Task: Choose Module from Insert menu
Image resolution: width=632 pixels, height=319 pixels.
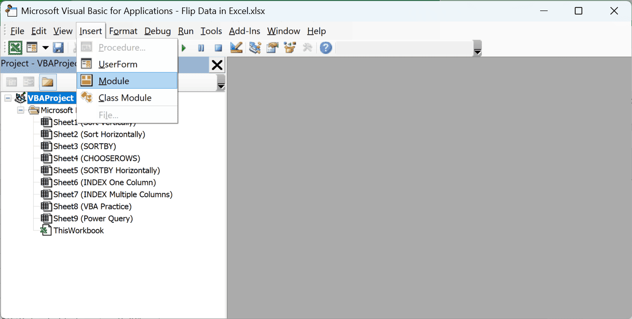Action: [x=128, y=81]
